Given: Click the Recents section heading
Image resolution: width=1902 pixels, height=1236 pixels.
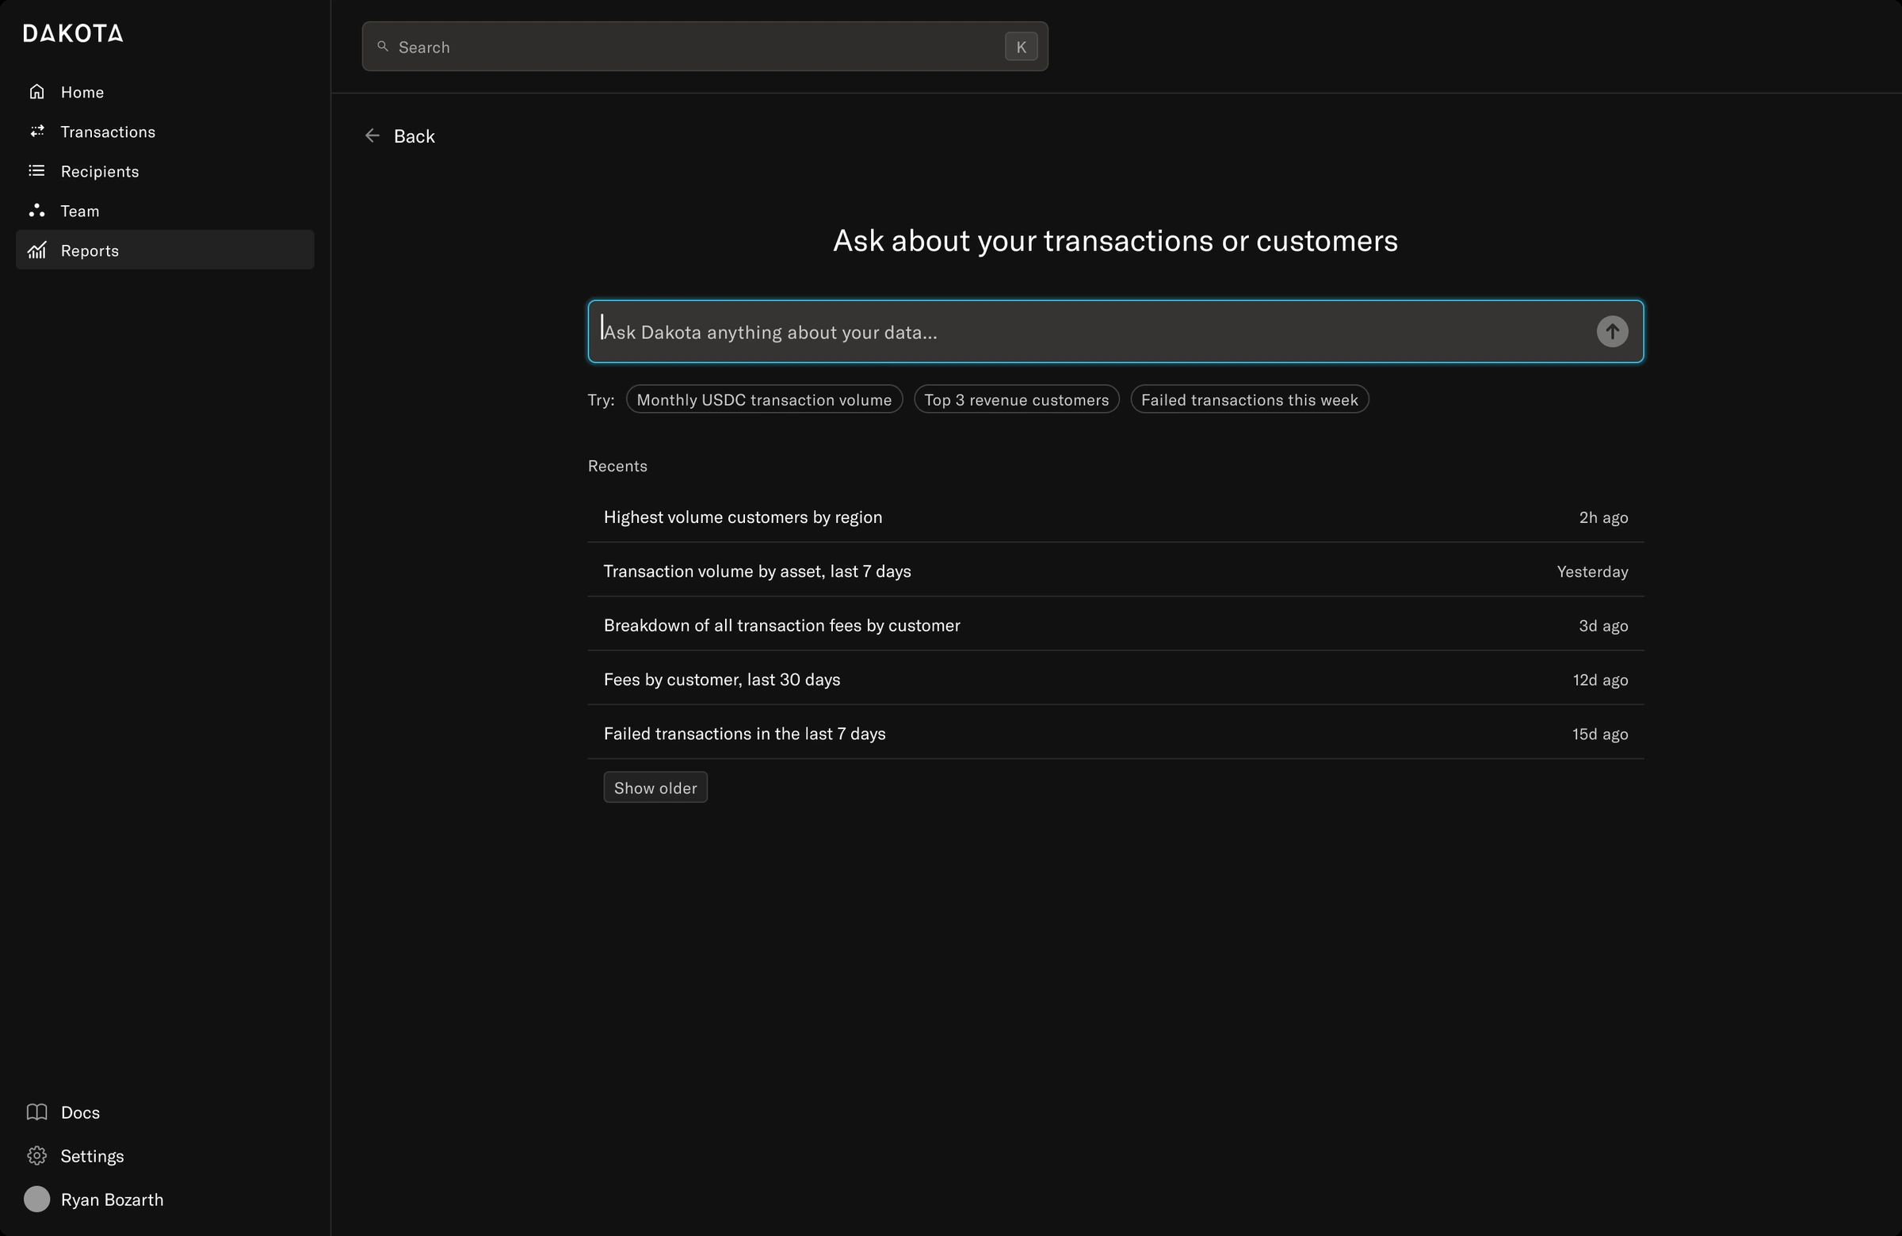Looking at the screenshot, I should click(617, 466).
